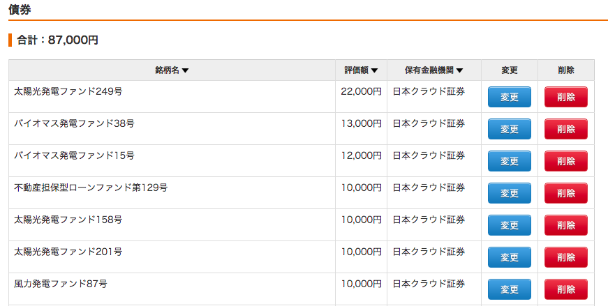This screenshot has width=608, height=306.
Task: Remove 太陽光発電ファンド201号 via 削除
Action: pyautogui.click(x=565, y=257)
